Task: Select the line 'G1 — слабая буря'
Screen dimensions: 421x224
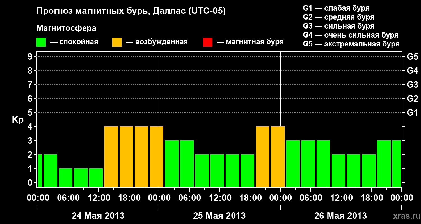Action: tap(336, 8)
